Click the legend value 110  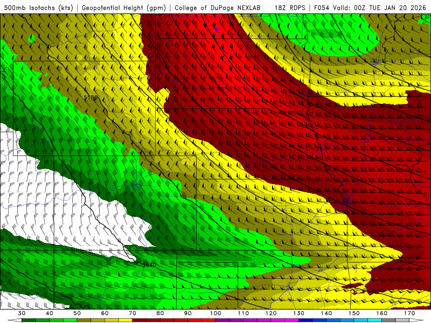click(x=244, y=313)
